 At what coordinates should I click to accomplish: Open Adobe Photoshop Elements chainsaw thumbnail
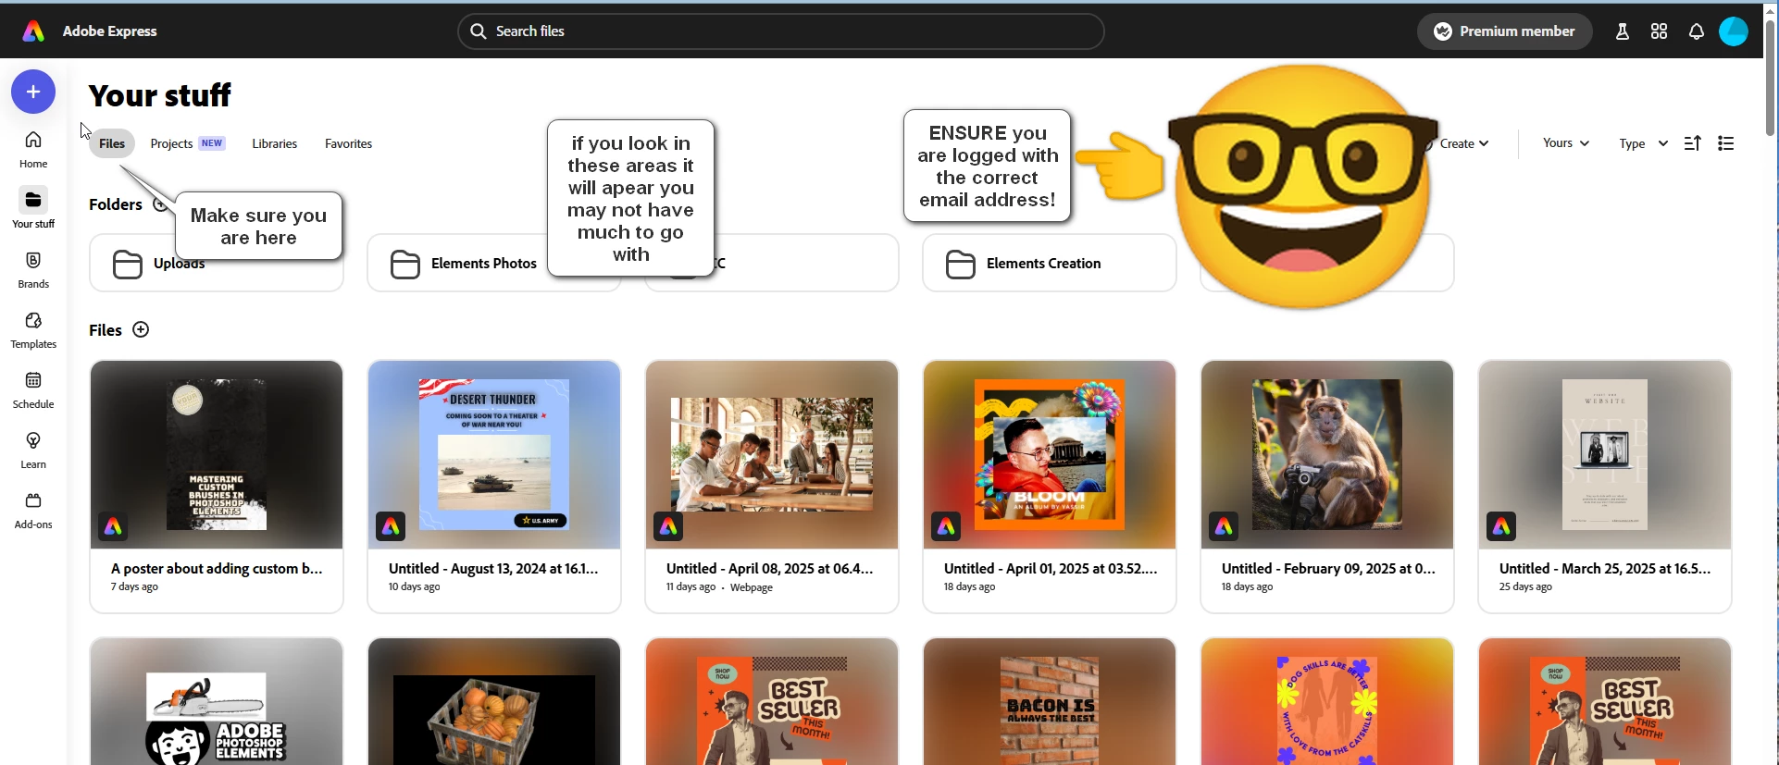point(217,701)
